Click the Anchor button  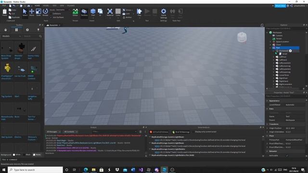(127, 17)
